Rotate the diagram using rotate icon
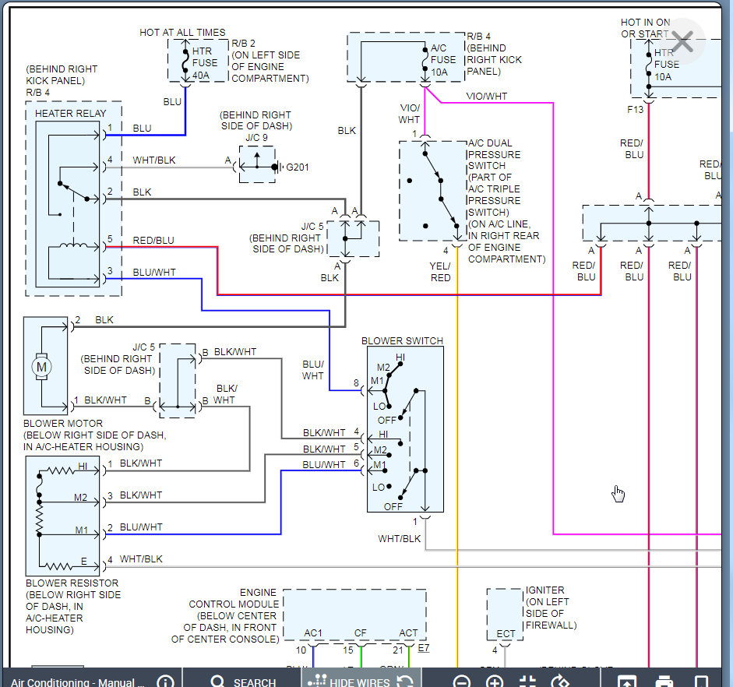The image size is (733, 687). [x=560, y=682]
